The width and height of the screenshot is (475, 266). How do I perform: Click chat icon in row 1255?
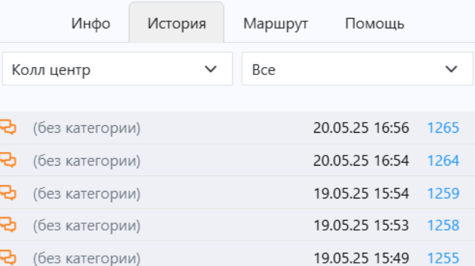point(8,258)
